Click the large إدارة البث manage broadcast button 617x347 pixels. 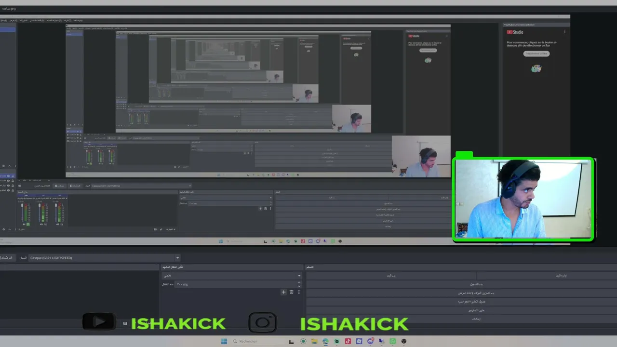pos(547,276)
